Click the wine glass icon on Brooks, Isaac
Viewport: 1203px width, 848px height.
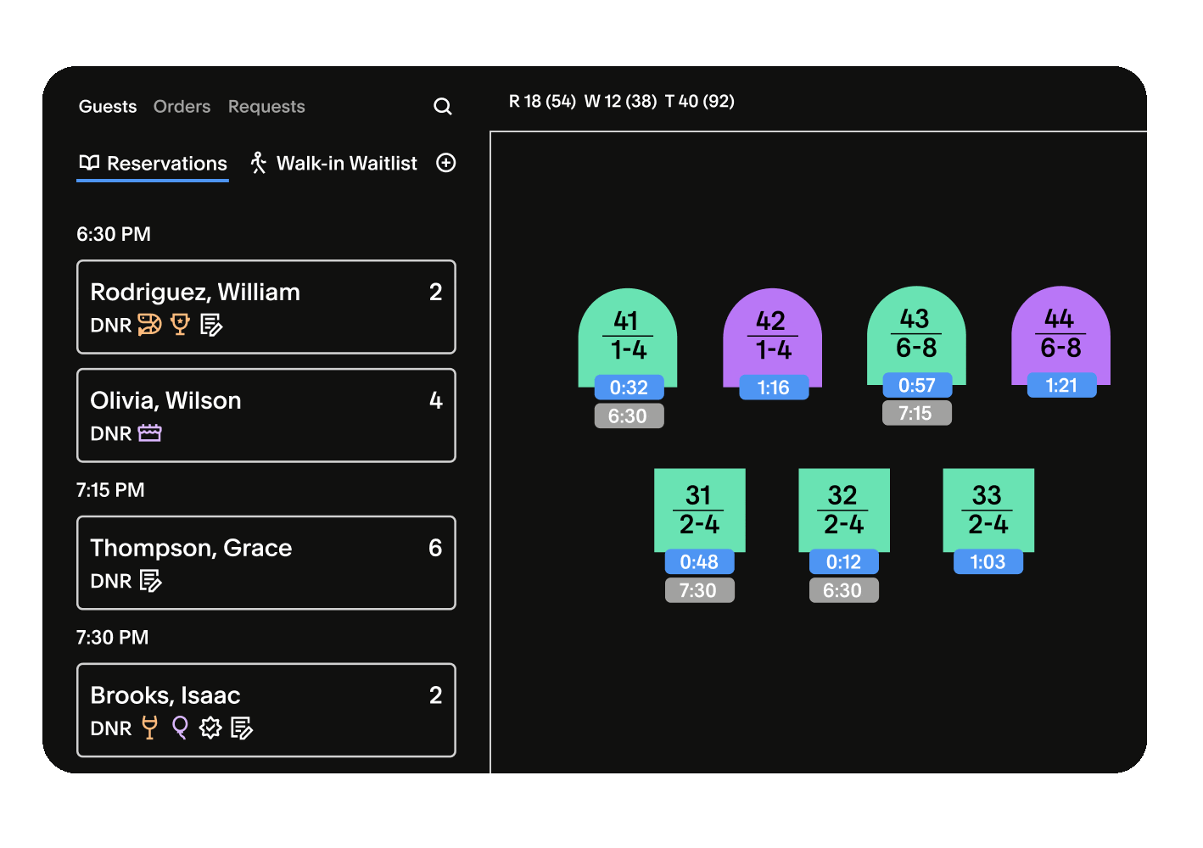point(149,728)
